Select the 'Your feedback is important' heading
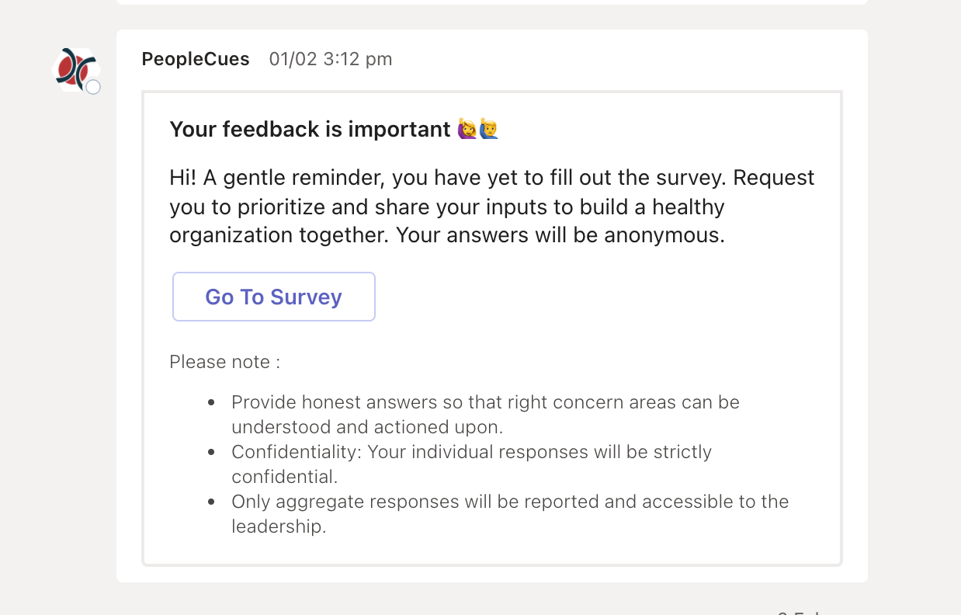This screenshot has height=615, width=961. pyautogui.click(x=310, y=129)
